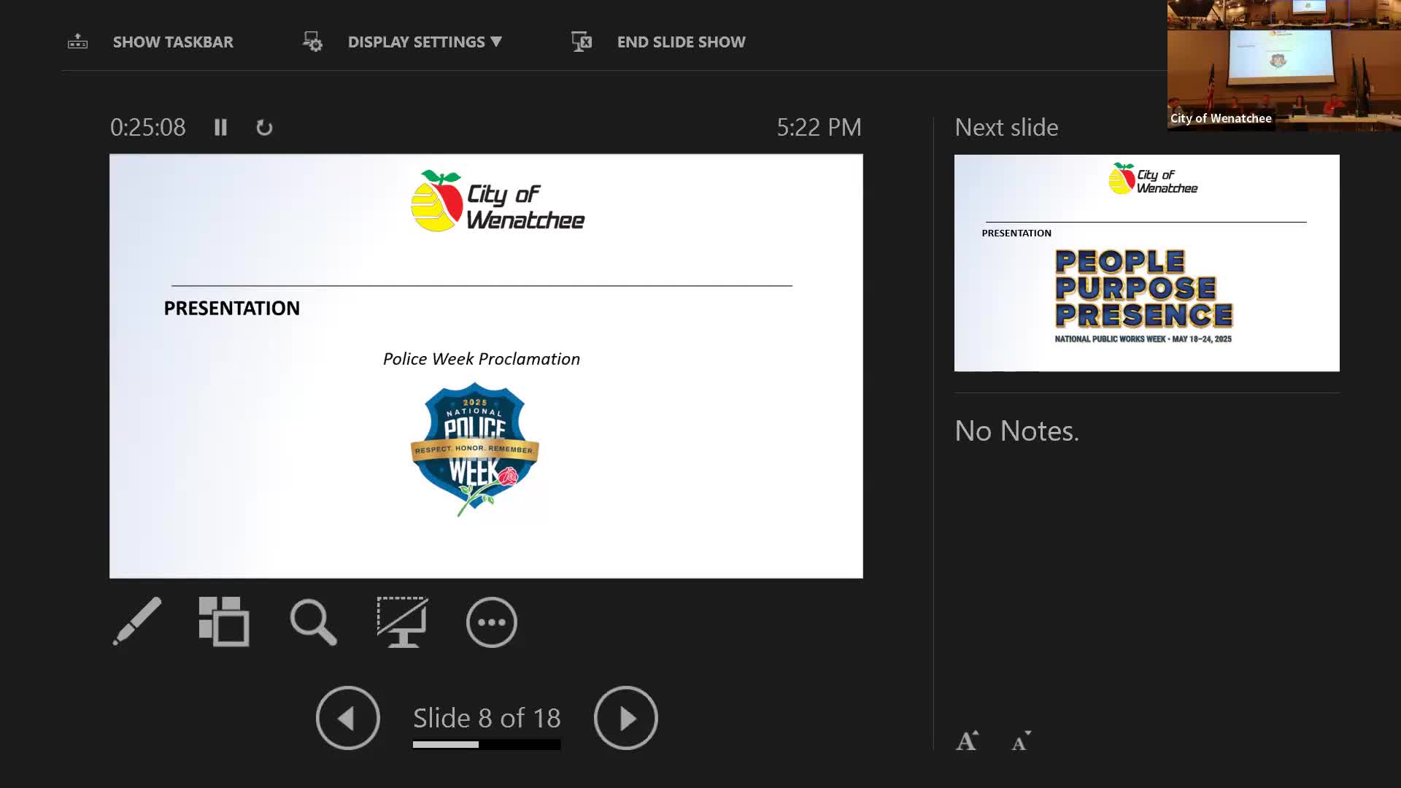Click the National Police Week badge image

pyautogui.click(x=475, y=449)
